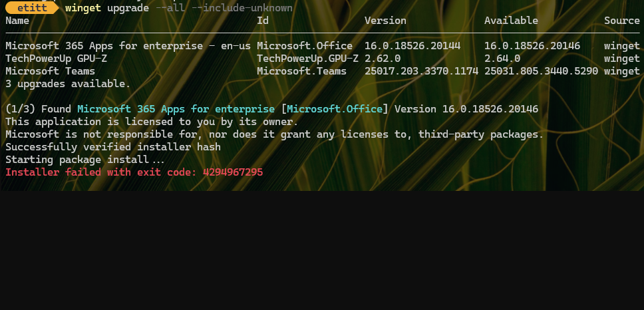Click Teams available version 25031.805.3440.5290
644x310 pixels.
[541, 71]
